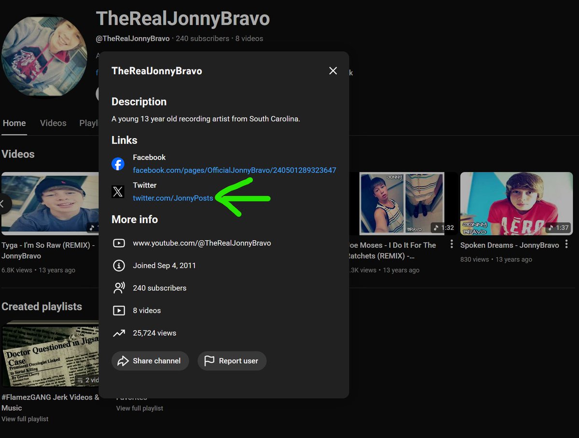Click the X Twitter logo icon

(x=118, y=192)
